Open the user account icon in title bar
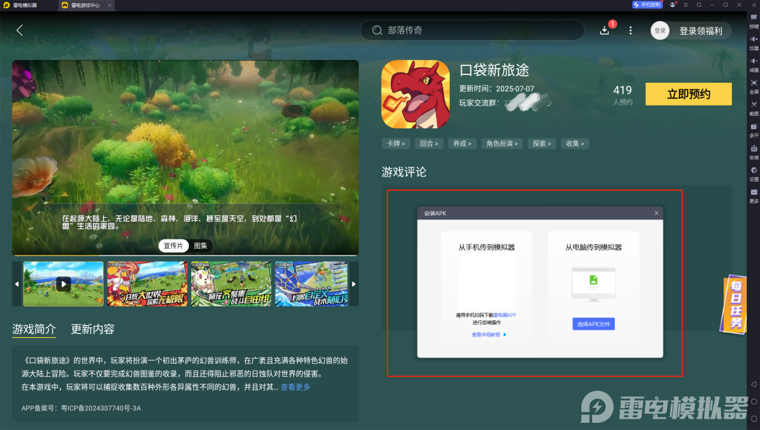760x430 pixels. point(674,5)
